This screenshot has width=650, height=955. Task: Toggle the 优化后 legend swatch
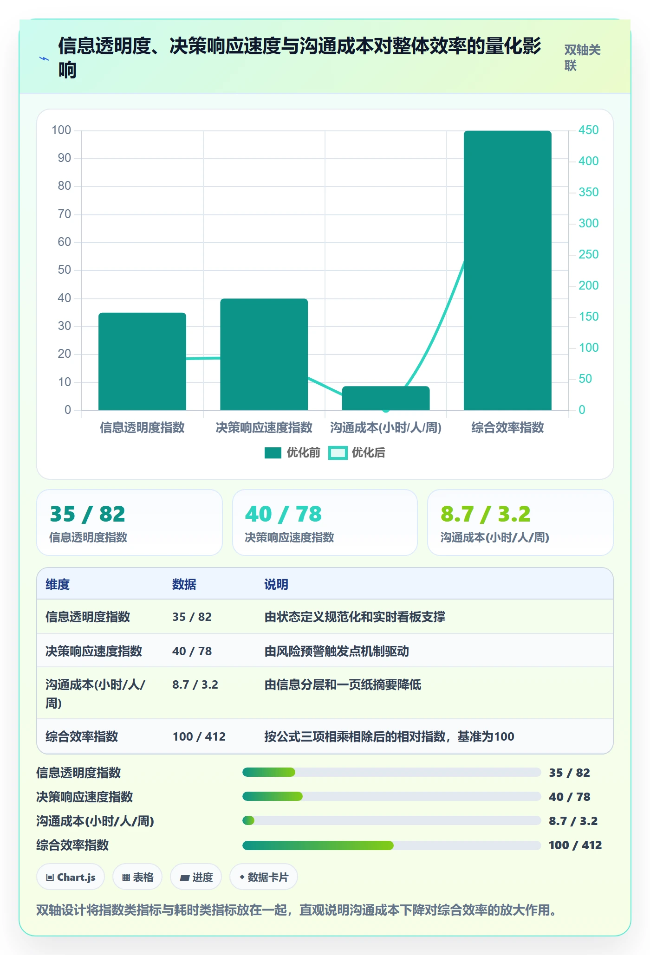coord(338,453)
